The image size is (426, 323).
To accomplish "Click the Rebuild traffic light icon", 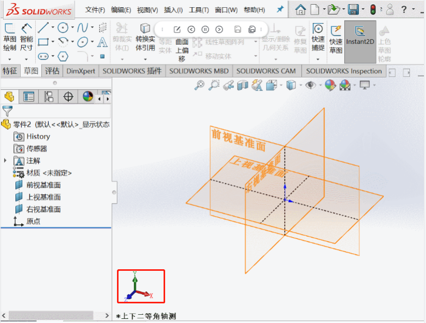I will [374, 9].
